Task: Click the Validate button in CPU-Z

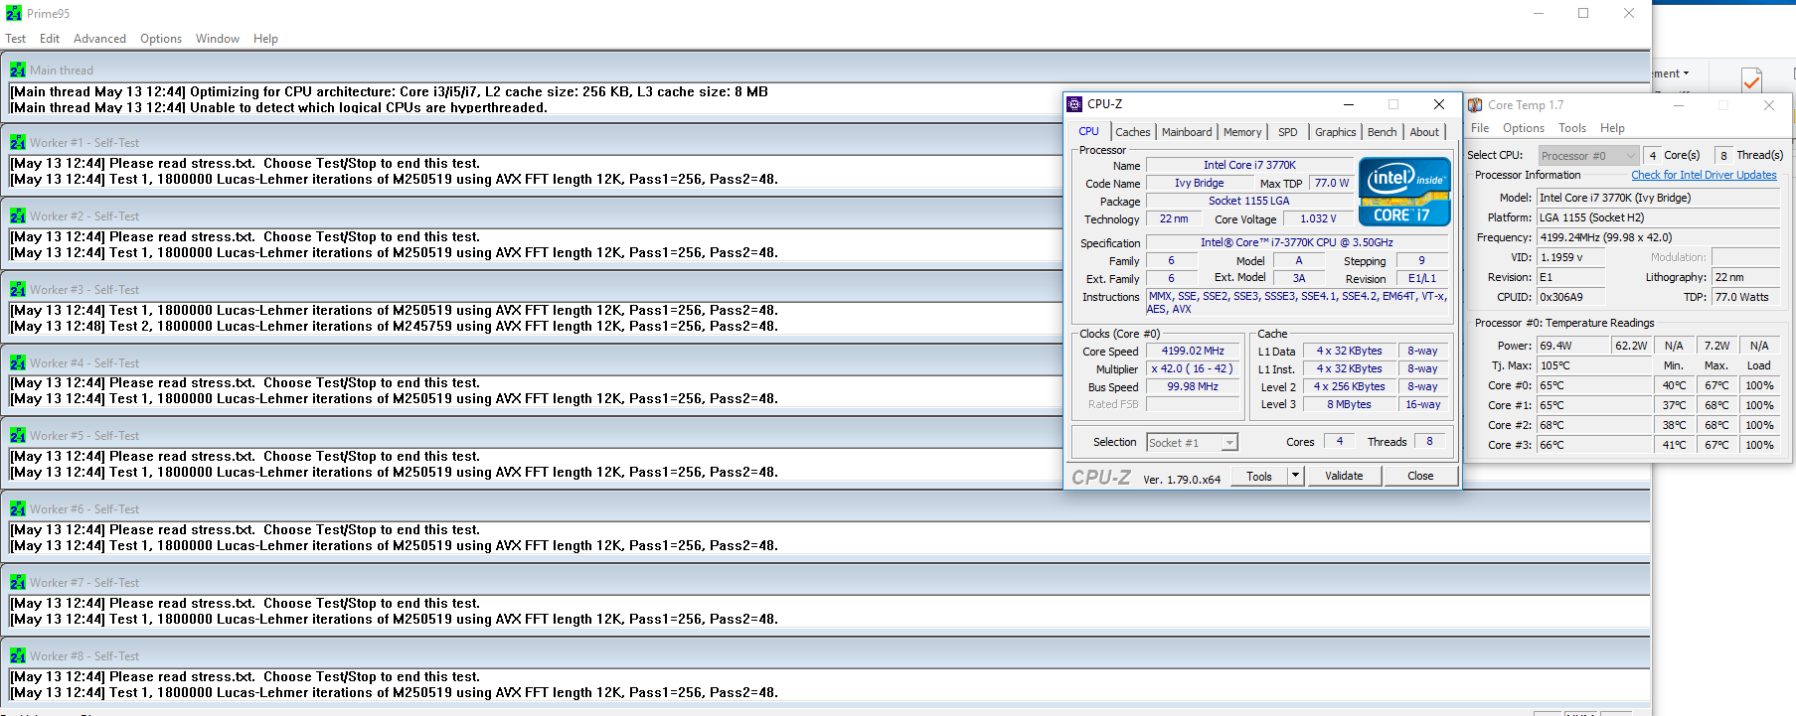Action: (1344, 476)
